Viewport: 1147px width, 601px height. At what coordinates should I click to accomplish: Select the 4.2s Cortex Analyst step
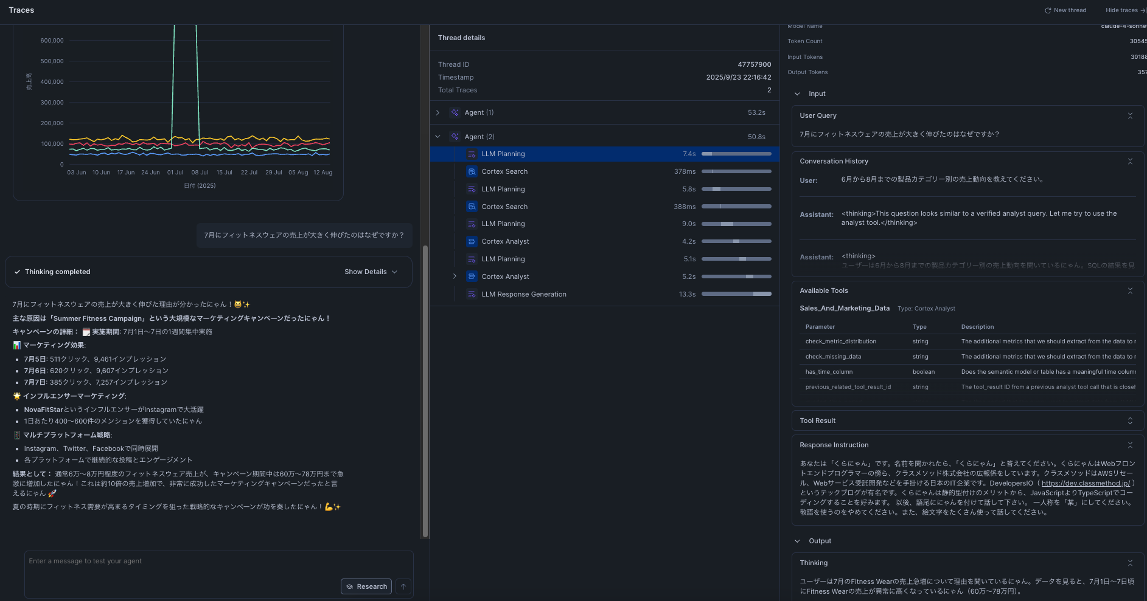605,242
